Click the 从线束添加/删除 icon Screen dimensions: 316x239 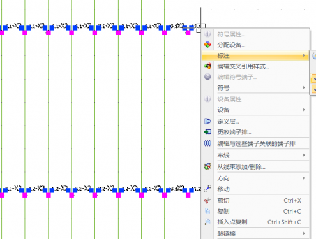[207, 166]
